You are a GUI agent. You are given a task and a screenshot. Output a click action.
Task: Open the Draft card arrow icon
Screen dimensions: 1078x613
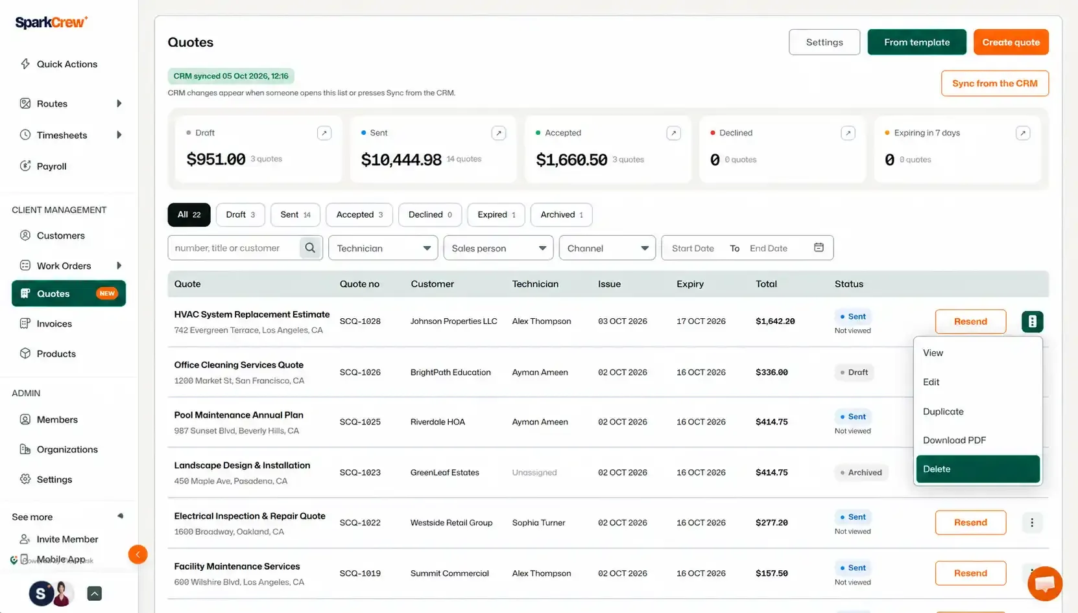[x=324, y=133]
